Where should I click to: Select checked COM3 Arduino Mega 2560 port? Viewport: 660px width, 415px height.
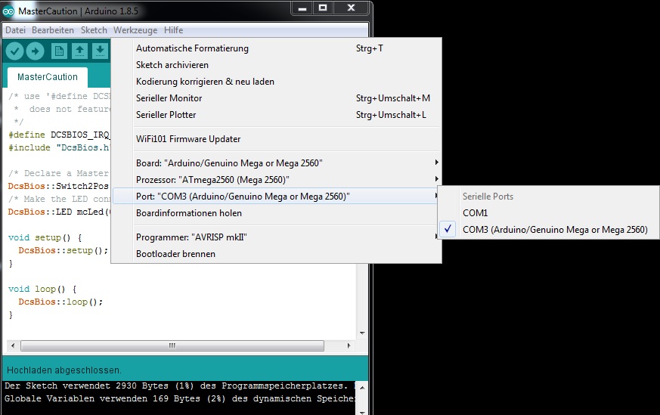coord(548,229)
